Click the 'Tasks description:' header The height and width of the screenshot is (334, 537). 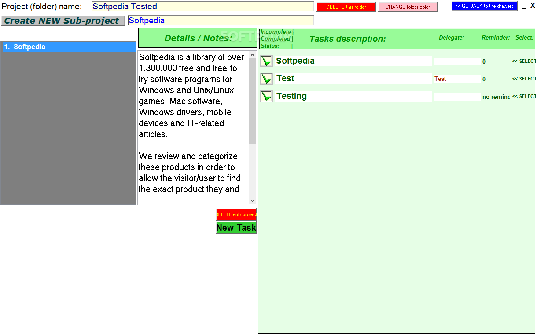coord(347,39)
